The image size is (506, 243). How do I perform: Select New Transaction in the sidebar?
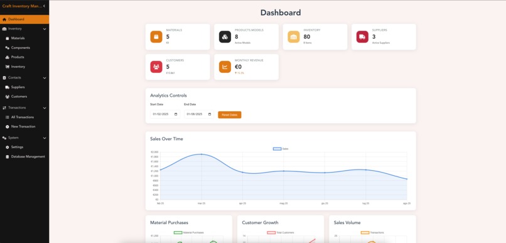(x=23, y=126)
